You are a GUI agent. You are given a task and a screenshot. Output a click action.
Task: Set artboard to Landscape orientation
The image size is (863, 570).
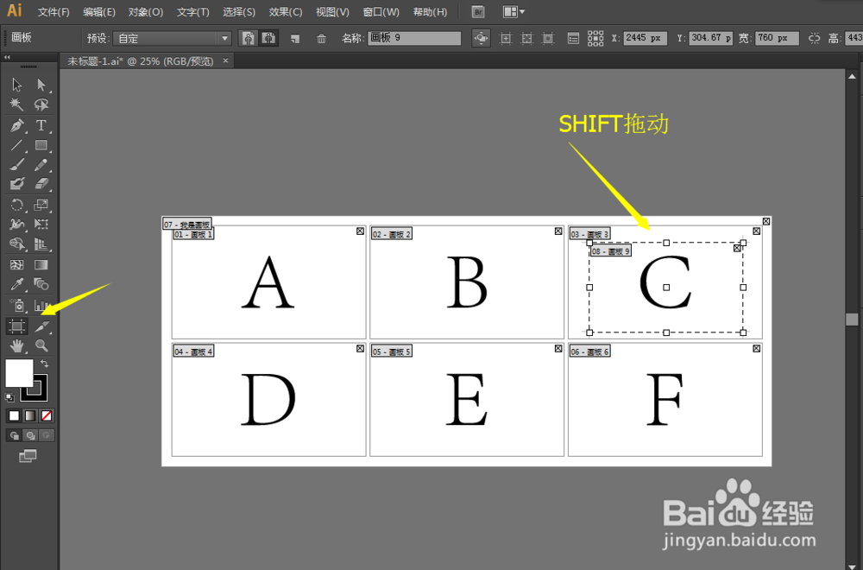[268, 38]
